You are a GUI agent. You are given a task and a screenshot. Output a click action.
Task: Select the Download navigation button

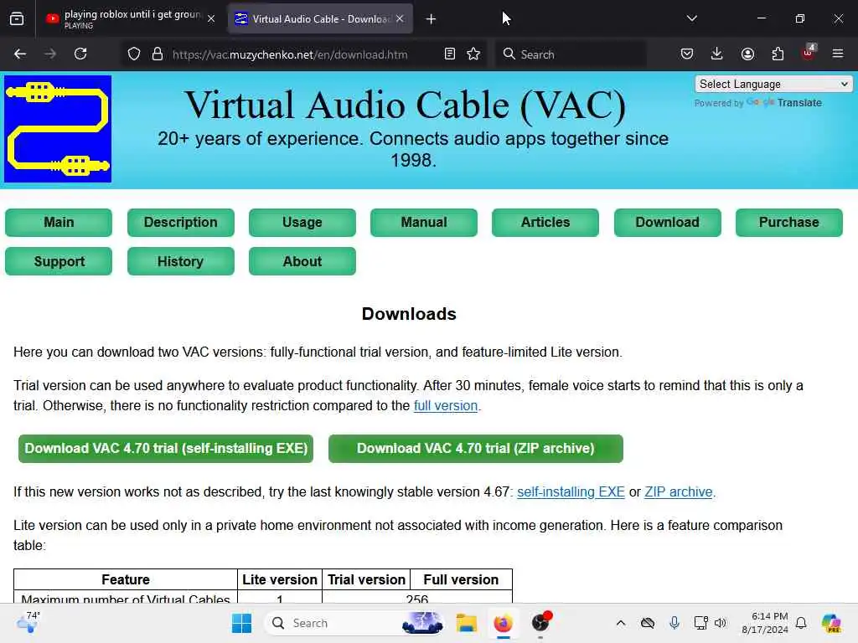668,223
